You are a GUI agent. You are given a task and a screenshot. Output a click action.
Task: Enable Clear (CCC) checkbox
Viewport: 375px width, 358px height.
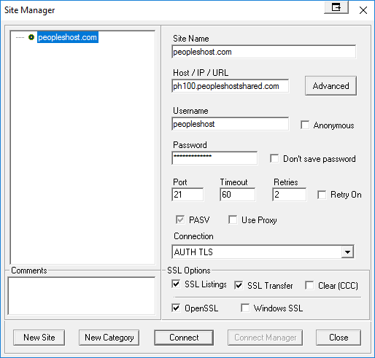(309, 285)
